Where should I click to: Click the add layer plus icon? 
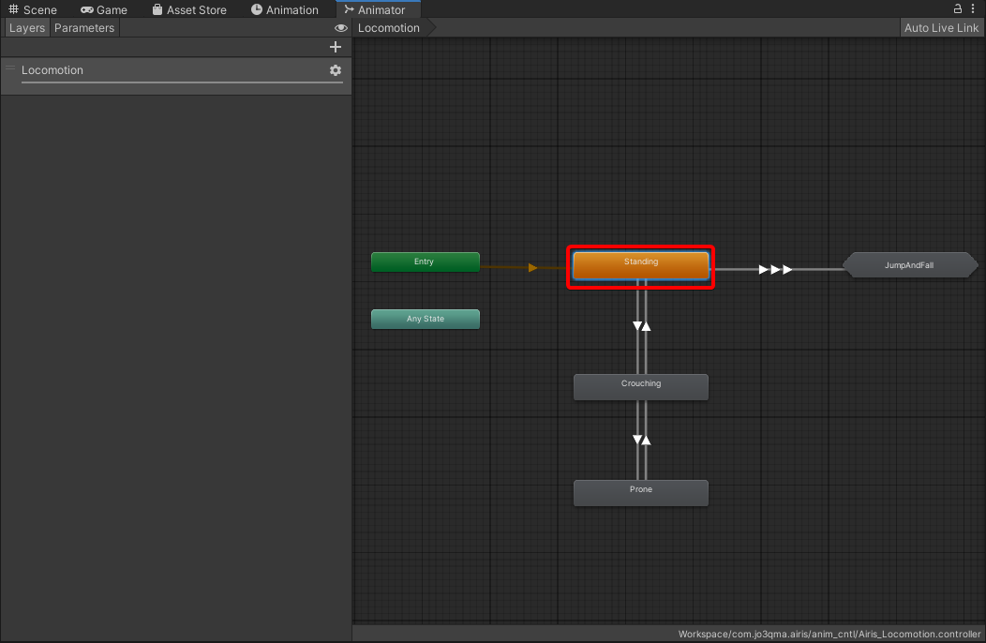(335, 46)
